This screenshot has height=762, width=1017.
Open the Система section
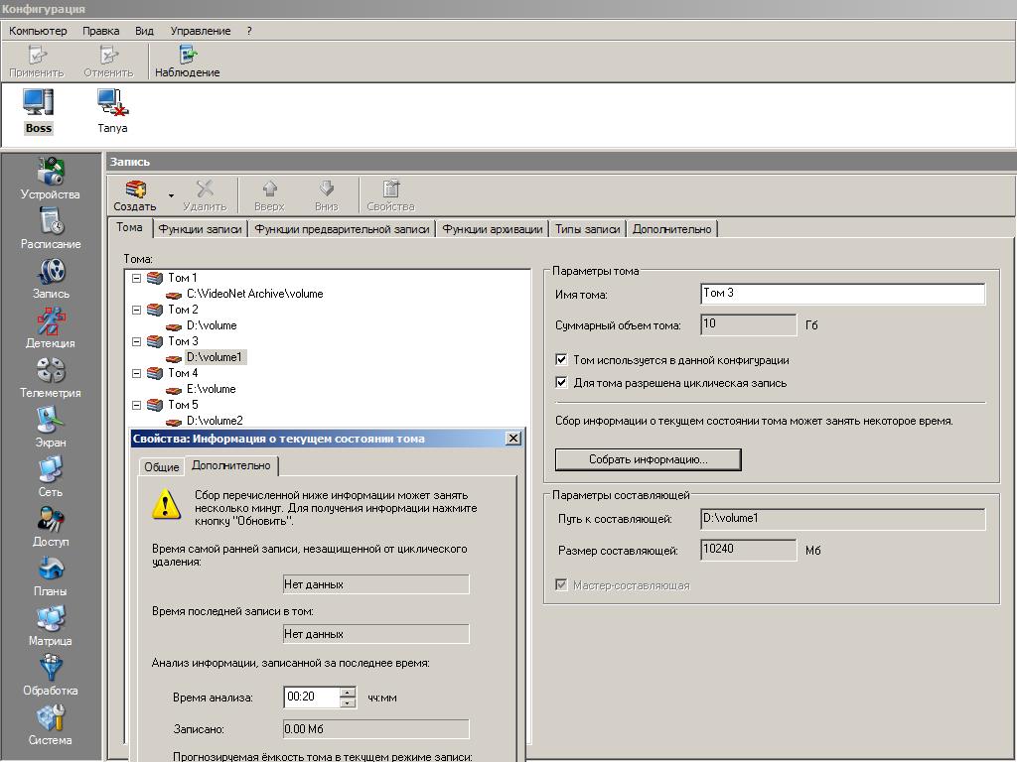tap(51, 725)
